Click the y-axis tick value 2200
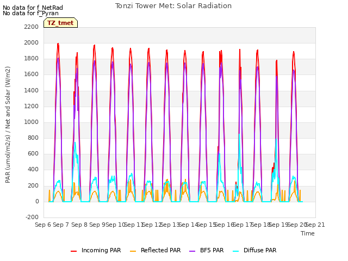 point(32,27)
